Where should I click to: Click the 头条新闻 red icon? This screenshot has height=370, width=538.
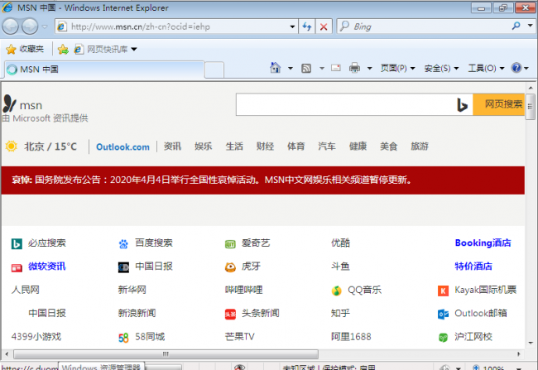pos(230,314)
